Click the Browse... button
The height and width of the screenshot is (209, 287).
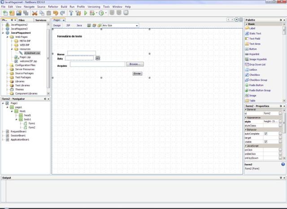[135, 64]
